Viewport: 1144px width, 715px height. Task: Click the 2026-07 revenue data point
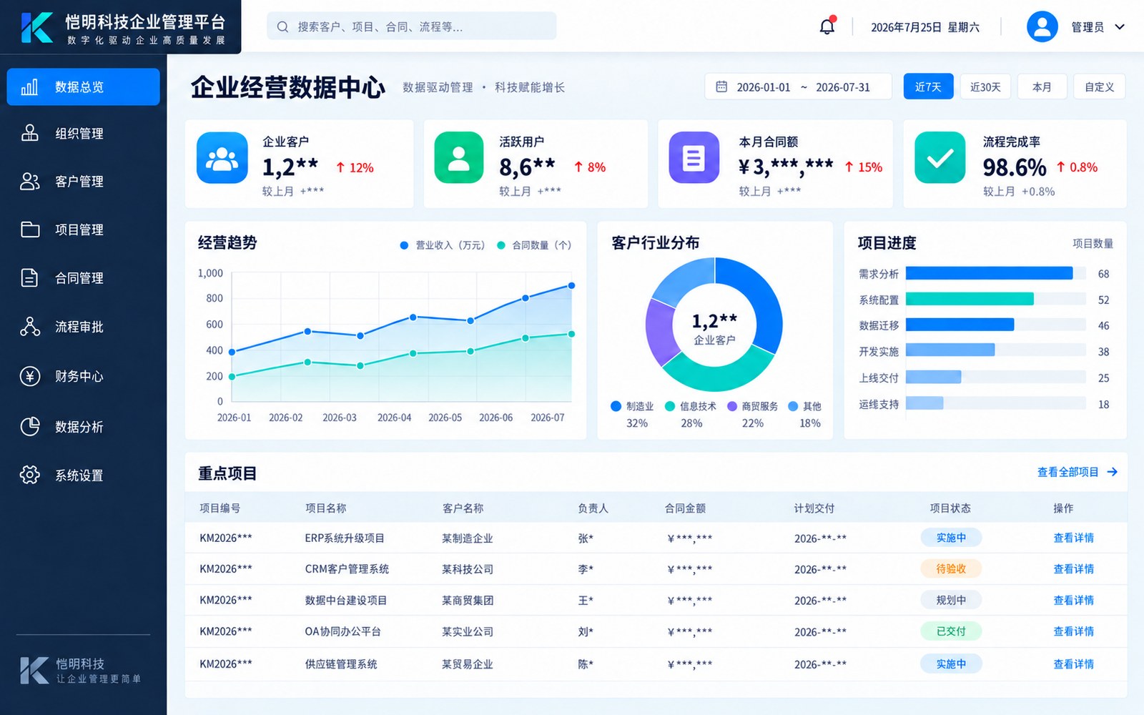(571, 285)
